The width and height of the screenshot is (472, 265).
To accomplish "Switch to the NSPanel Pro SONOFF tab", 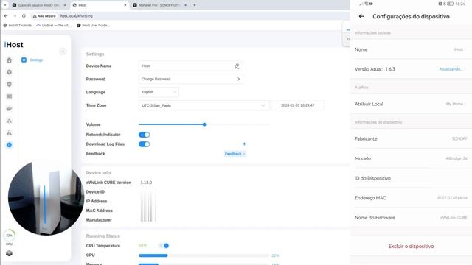I will (x=159, y=5).
